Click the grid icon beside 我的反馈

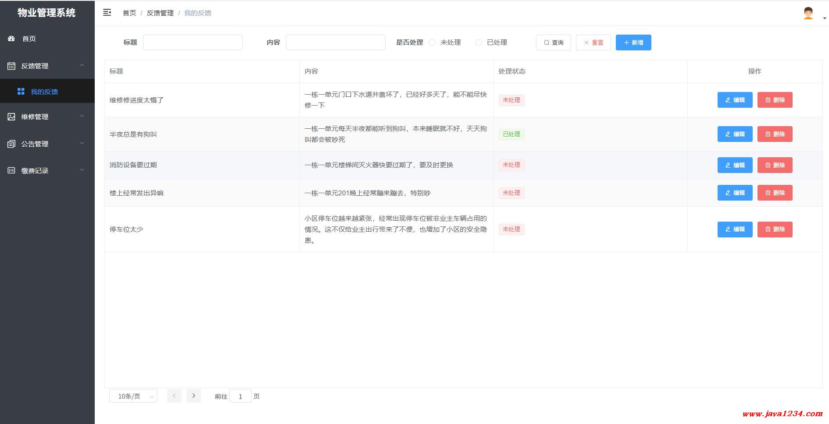21,92
